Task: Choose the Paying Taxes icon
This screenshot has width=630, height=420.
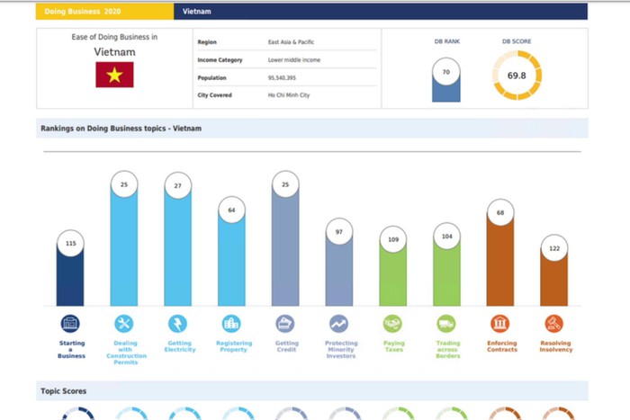Action: (x=392, y=324)
